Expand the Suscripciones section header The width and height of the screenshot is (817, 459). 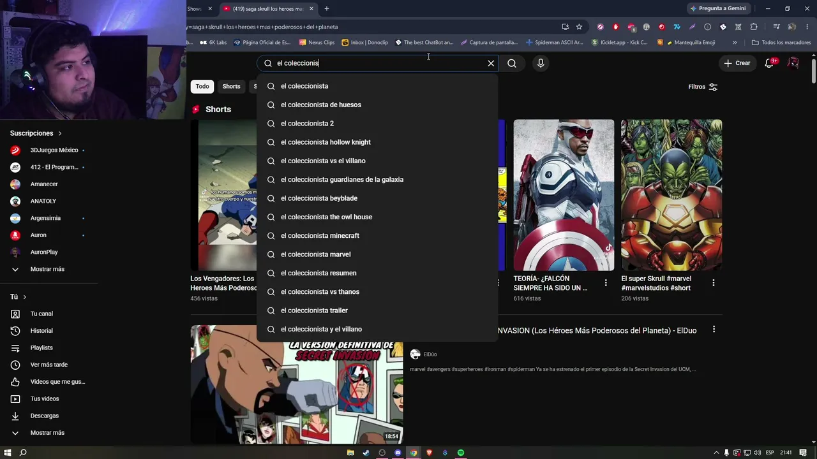coord(36,133)
